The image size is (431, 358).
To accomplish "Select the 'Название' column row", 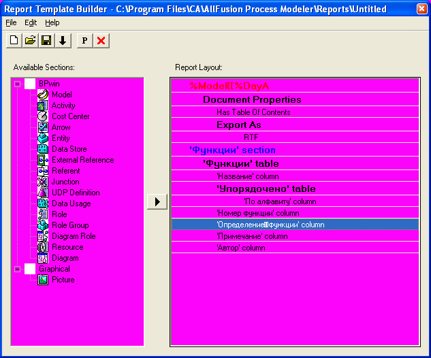I will (x=295, y=176).
